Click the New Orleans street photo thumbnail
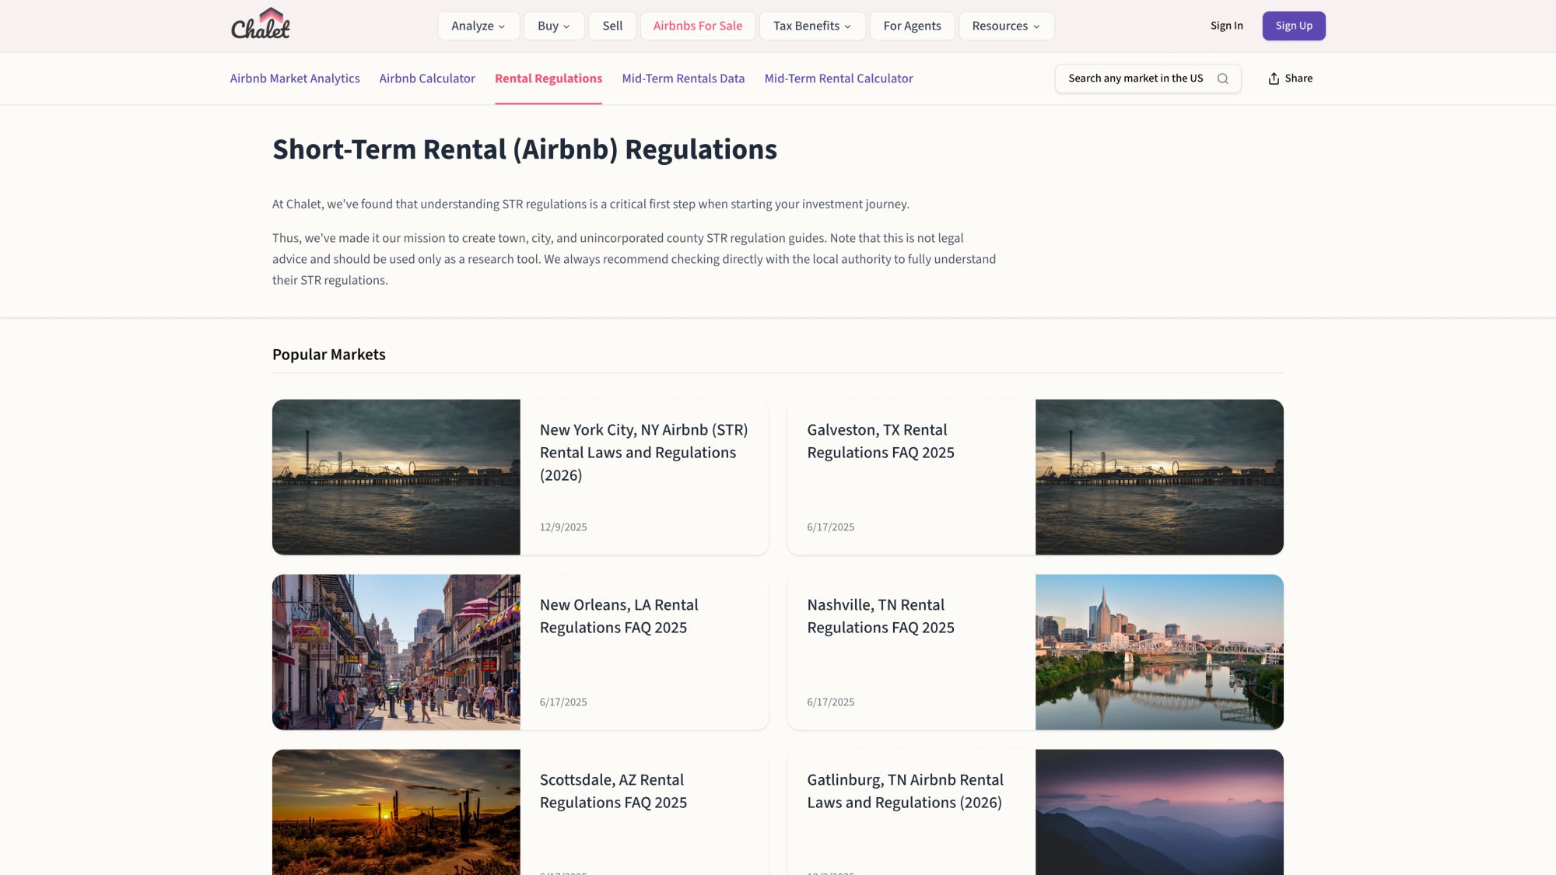Screen dimensions: 1556x875 pyautogui.click(x=396, y=652)
